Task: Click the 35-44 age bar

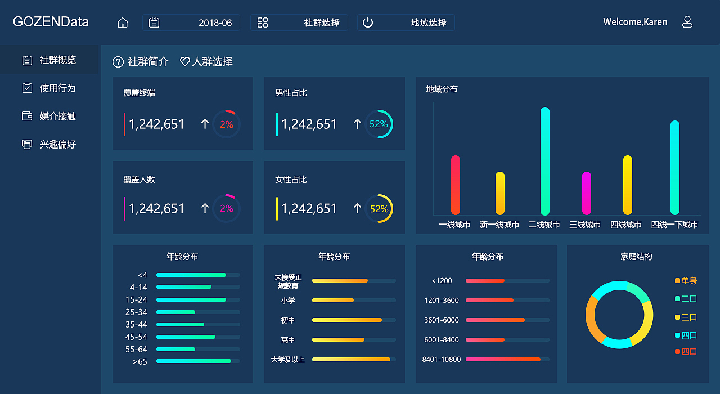Action: coord(198,324)
